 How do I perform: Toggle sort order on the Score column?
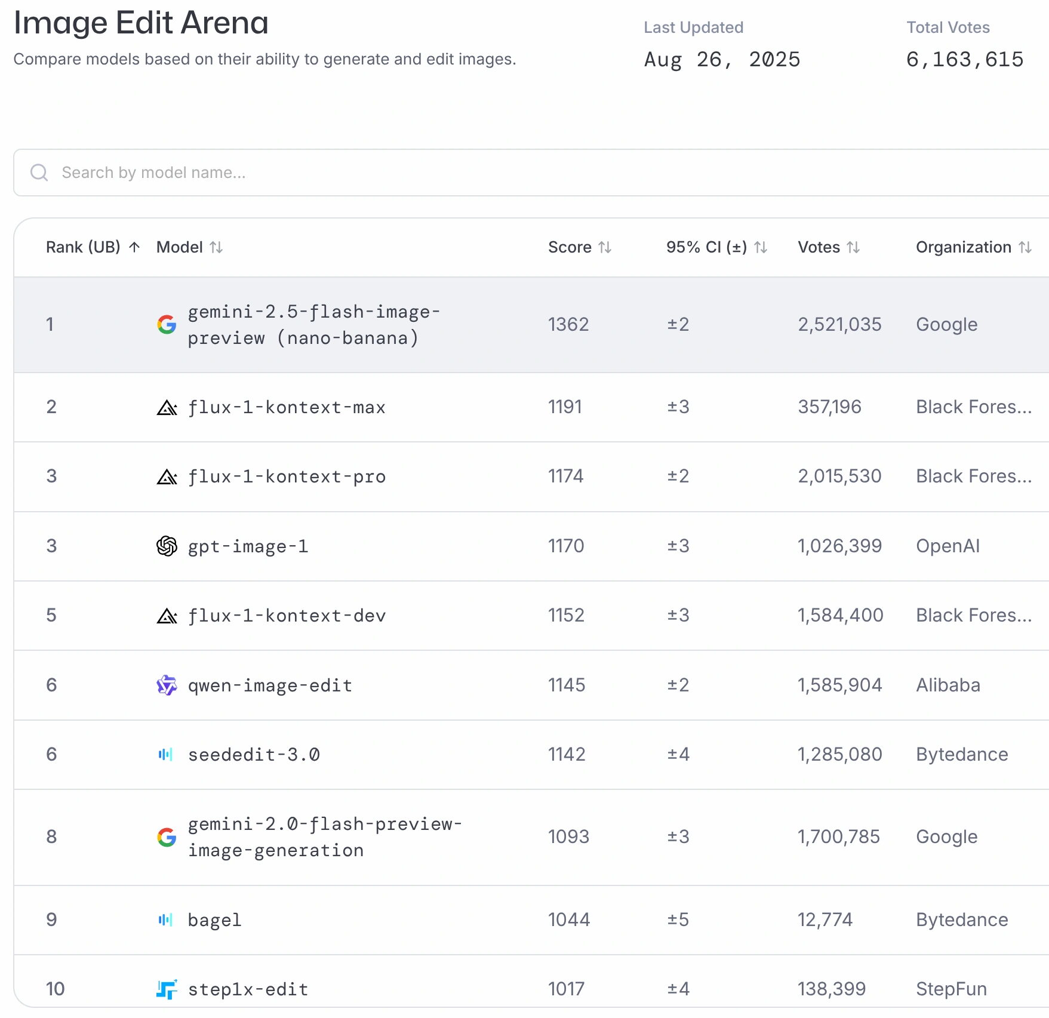605,247
